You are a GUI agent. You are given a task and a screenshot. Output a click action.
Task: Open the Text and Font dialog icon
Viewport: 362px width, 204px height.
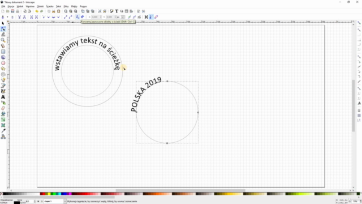(x=117, y=11)
